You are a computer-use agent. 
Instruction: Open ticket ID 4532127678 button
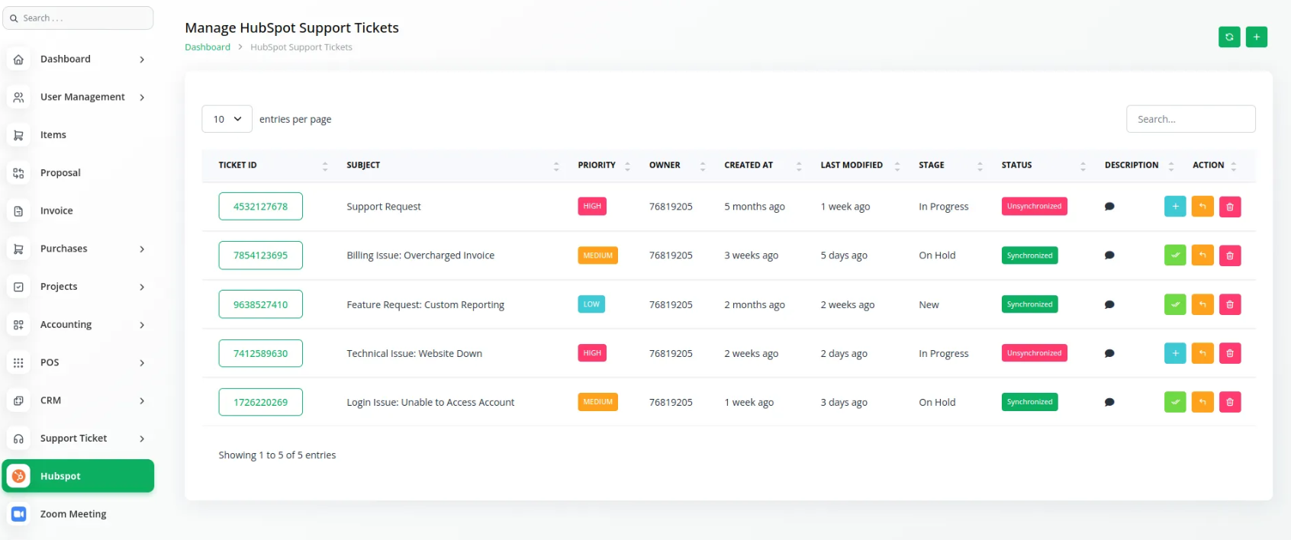[x=260, y=207]
